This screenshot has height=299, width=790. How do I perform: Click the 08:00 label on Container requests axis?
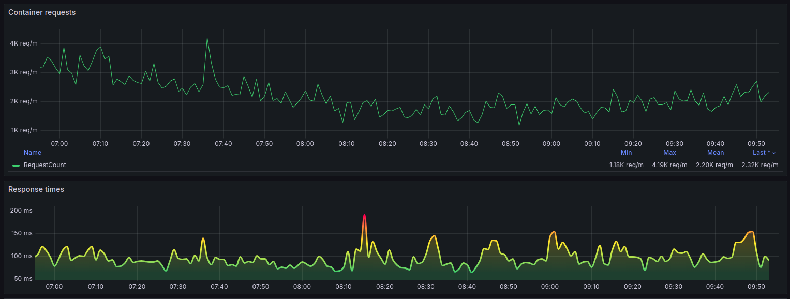click(305, 143)
